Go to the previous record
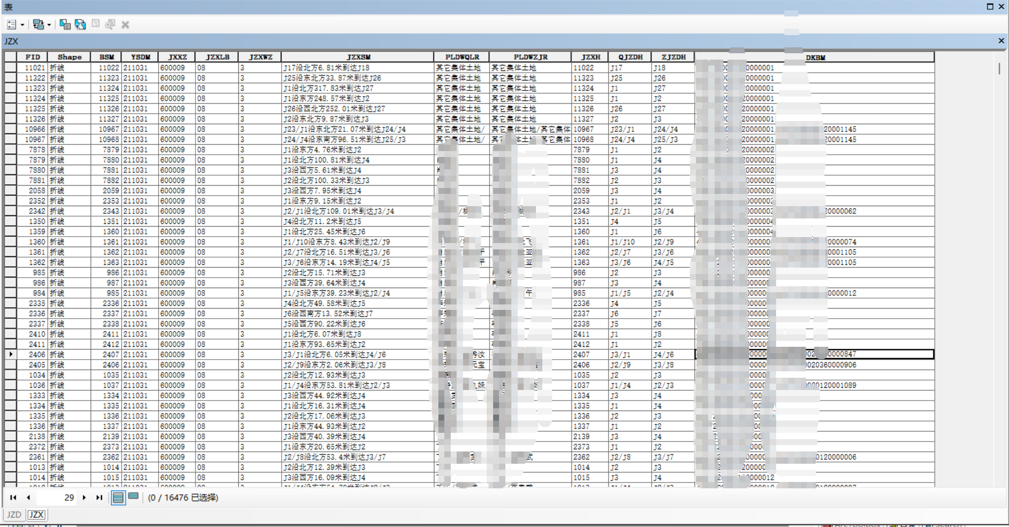The height and width of the screenshot is (527, 1009). click(x=28, y=497)
